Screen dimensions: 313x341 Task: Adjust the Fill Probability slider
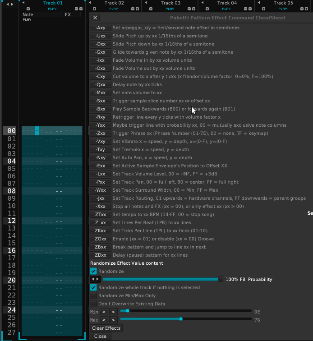click(163, 279)
